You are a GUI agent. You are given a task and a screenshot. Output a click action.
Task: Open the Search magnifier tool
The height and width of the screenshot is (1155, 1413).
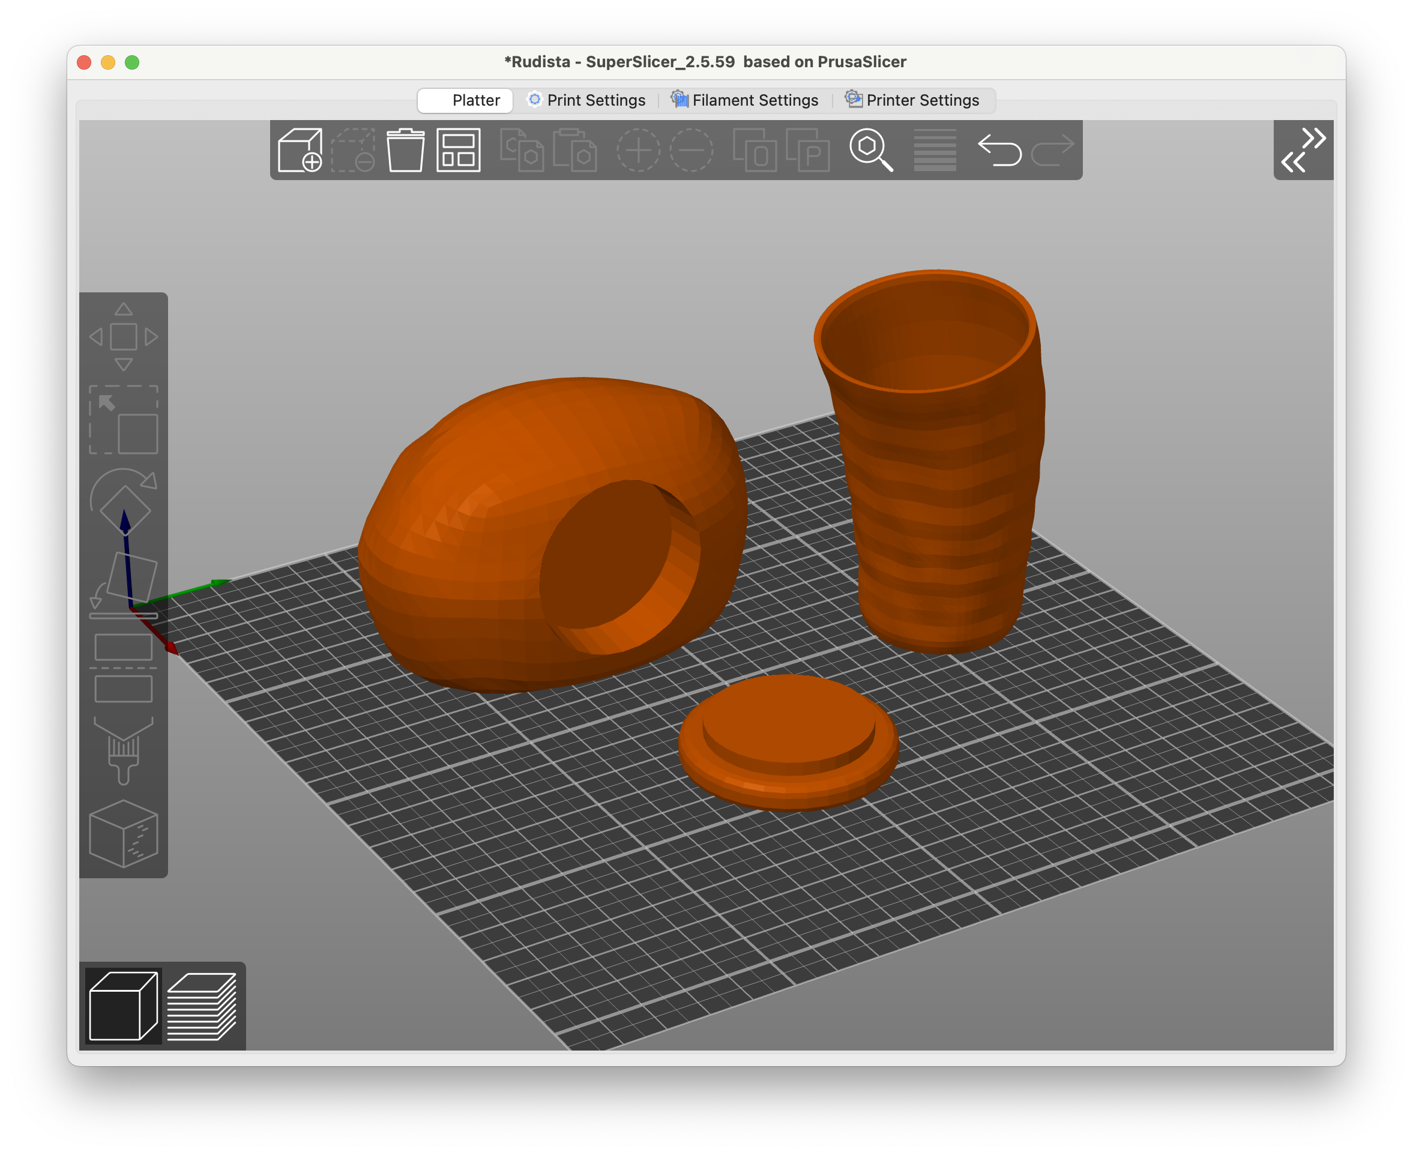tap(871, 150)
